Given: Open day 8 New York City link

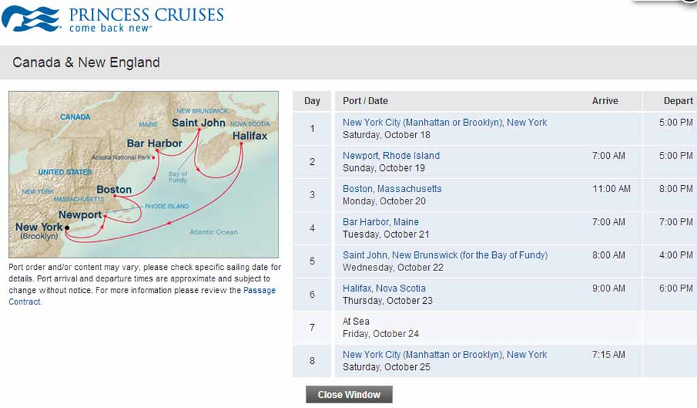Looking at the screenshot, I should [x=444, y=355].
